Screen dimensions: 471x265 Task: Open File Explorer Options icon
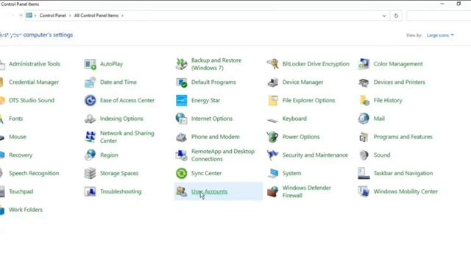click(273, 100)
